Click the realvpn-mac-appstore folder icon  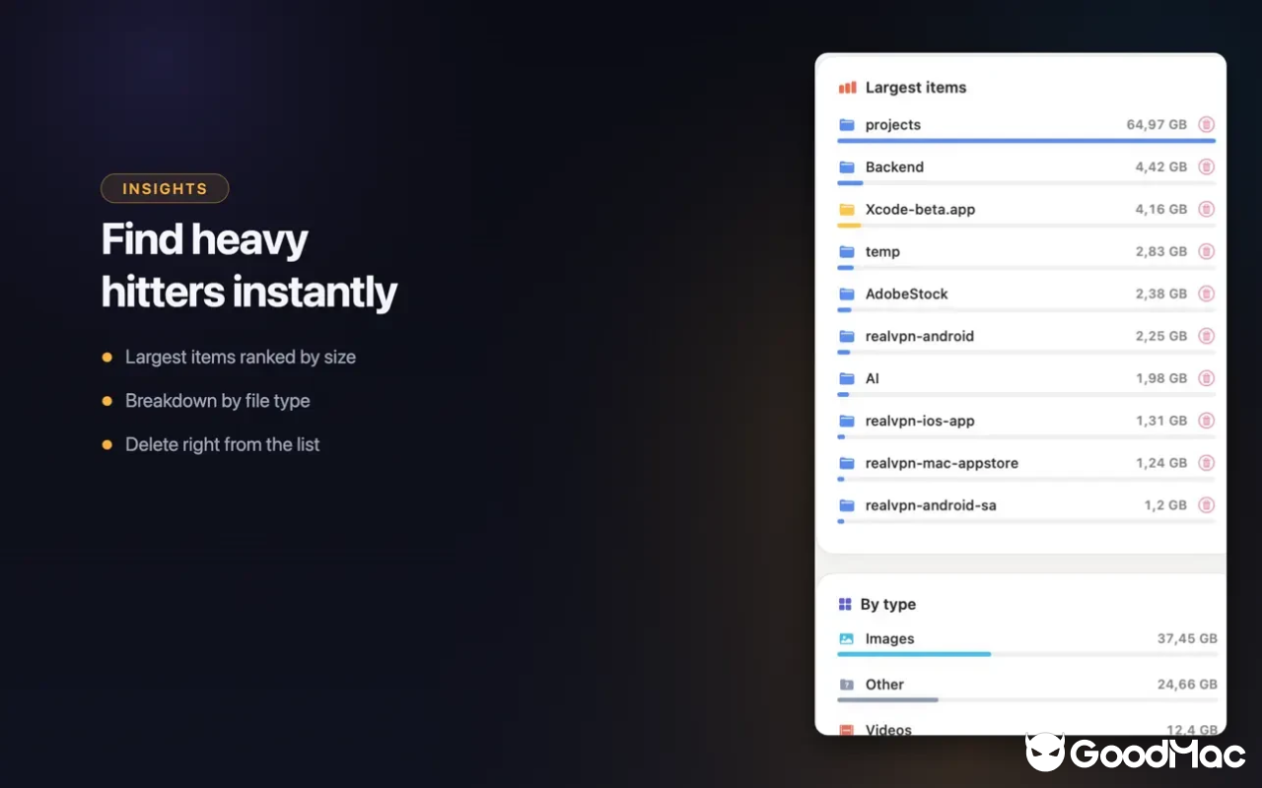point(846,464)
